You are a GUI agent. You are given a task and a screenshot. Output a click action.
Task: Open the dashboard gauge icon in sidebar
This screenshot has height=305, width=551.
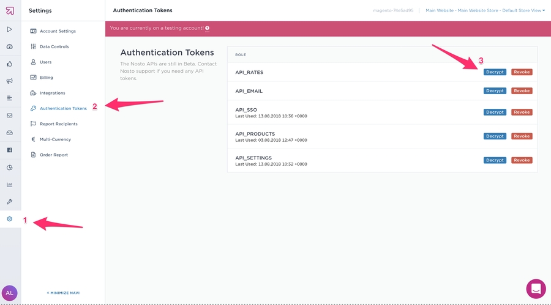click(x=10, y=46)
